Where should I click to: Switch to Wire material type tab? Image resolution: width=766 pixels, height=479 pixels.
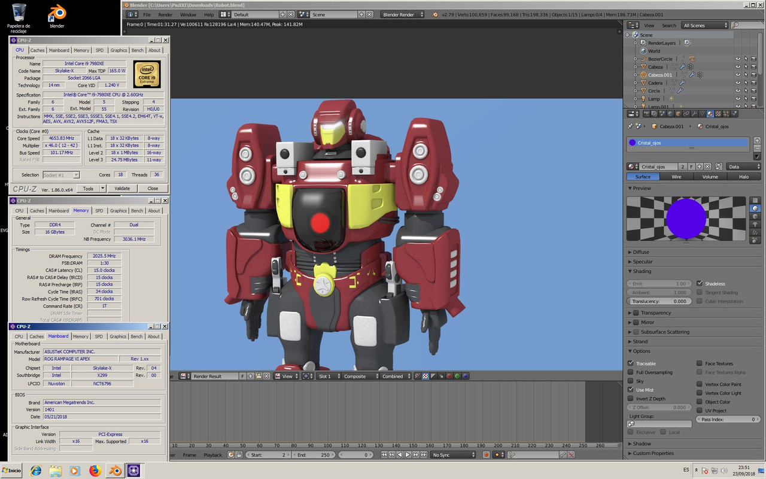pos(676,177)
